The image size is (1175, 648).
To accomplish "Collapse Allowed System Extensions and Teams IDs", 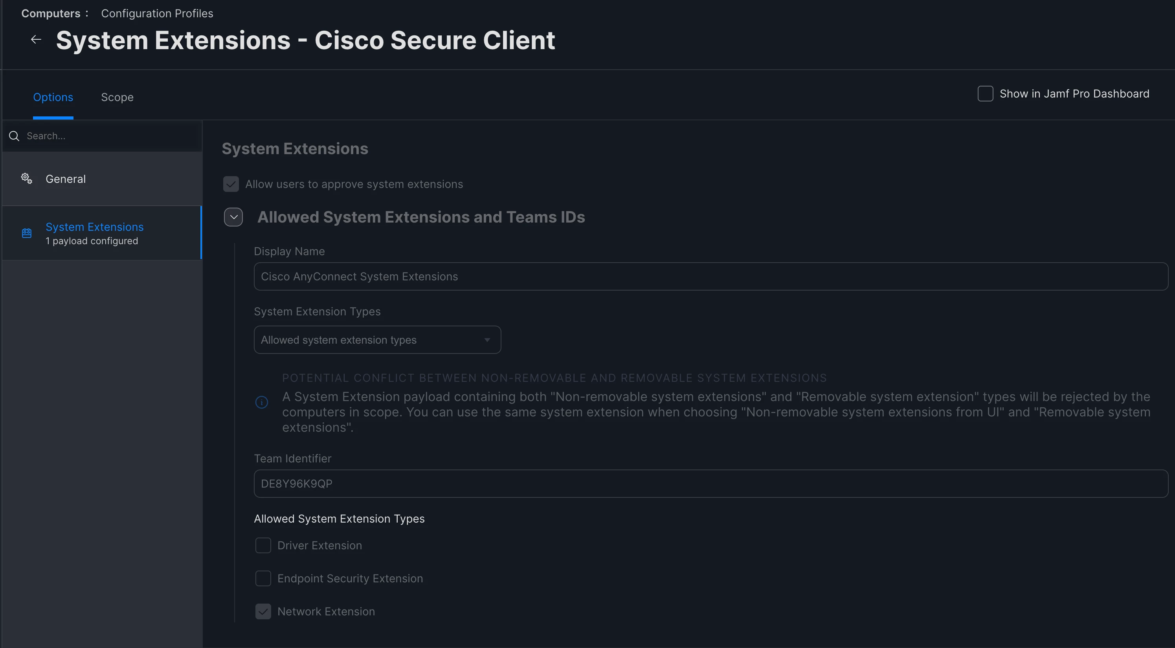I will (233, 217).
